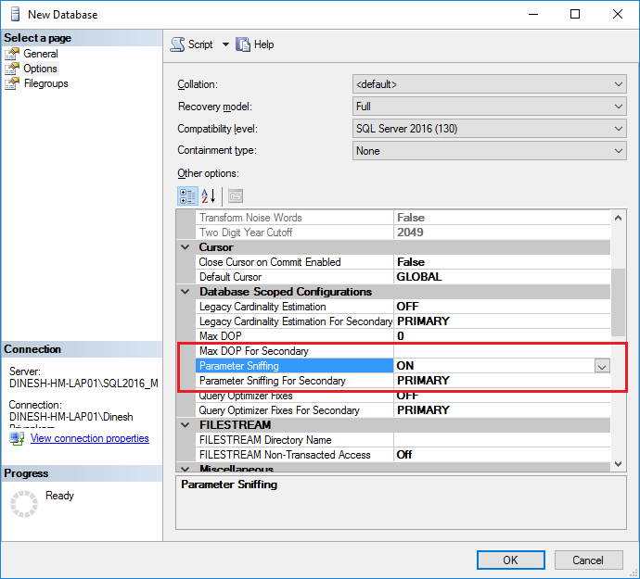Open View connection properties link

click(x=89, y=438)
